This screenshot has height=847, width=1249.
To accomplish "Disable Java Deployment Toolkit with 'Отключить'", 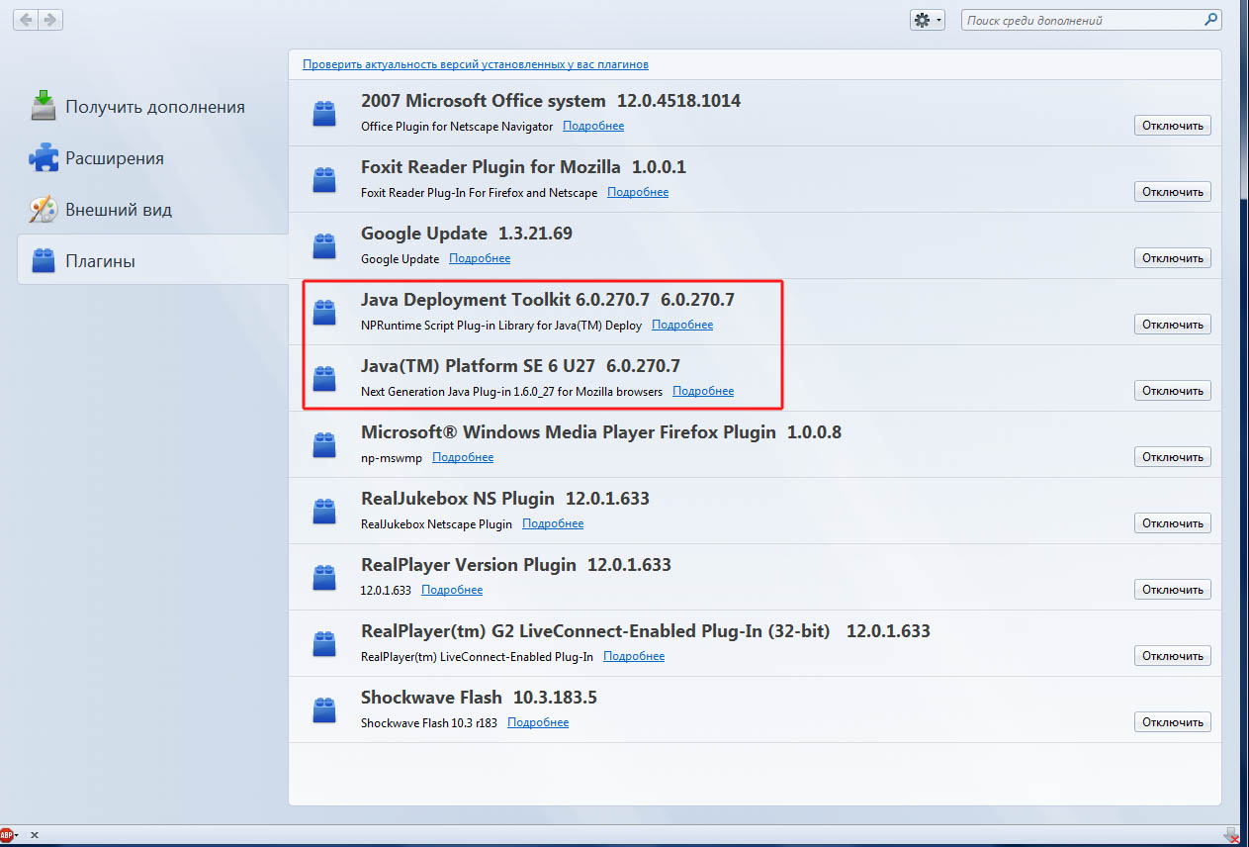I will coord(1172,325).
